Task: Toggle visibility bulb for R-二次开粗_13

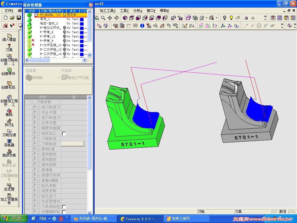Action: (64, 49)
